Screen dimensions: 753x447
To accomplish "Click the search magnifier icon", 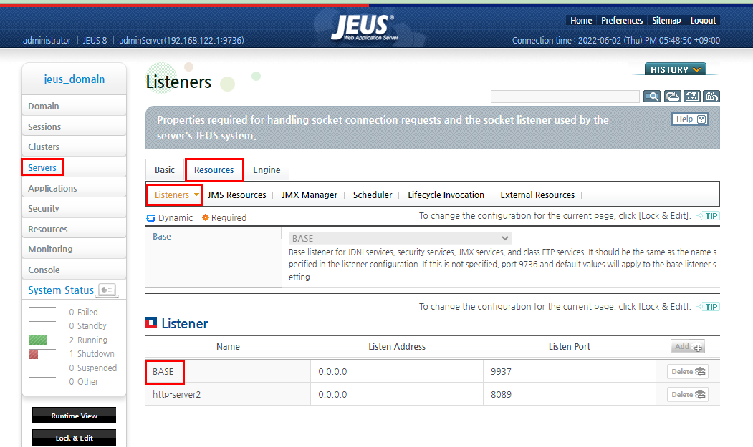I will pos(652,97).
